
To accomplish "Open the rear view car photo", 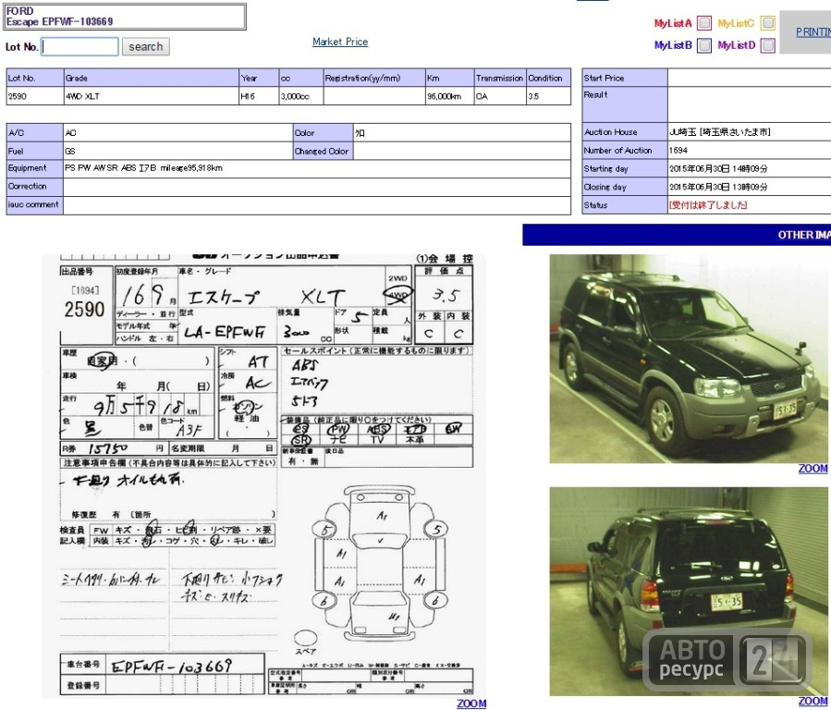I will tap(689, 592).
